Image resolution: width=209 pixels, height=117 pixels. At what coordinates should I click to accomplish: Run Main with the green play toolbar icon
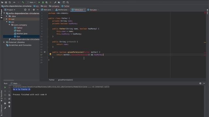point(39,2)
